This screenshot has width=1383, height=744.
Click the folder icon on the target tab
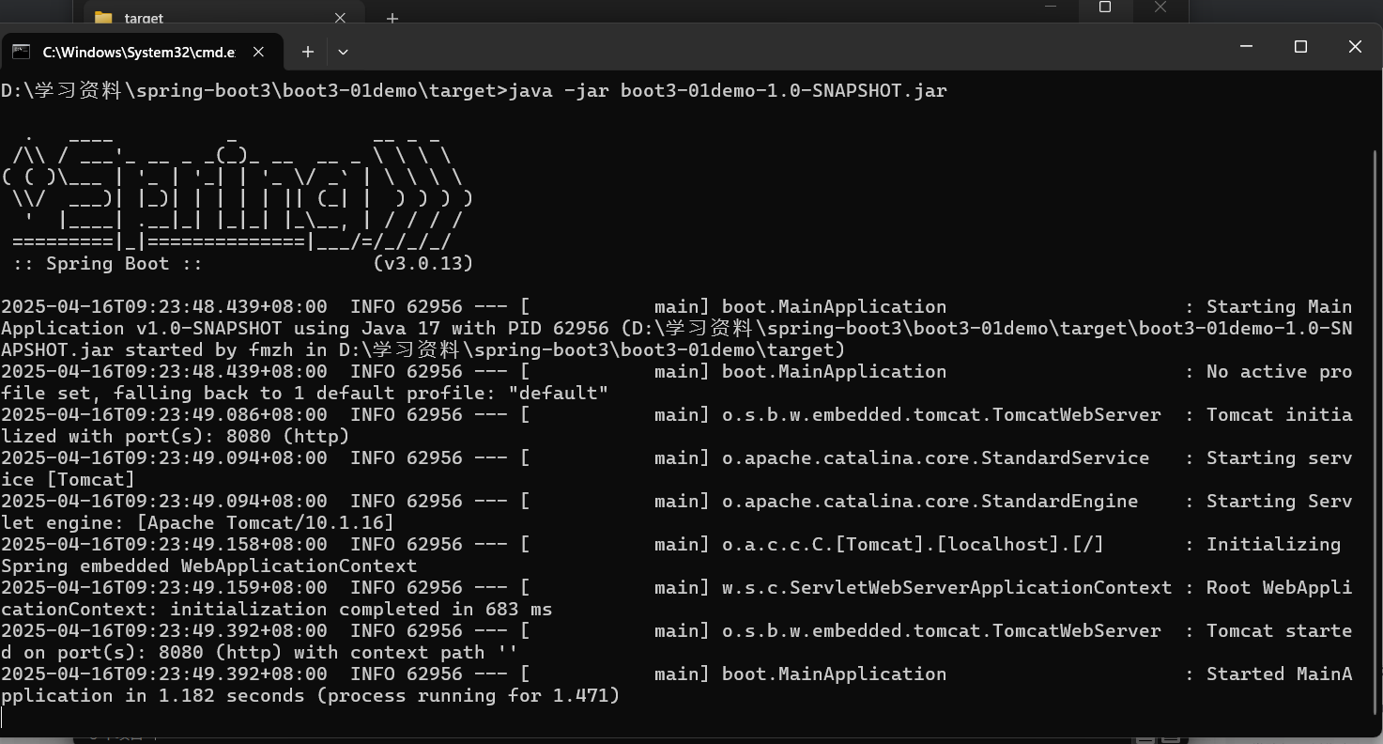click(103, 18)
